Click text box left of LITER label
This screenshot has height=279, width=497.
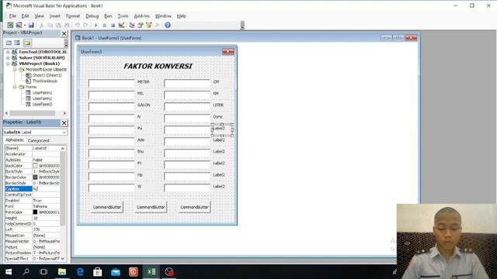coord(187,107)
